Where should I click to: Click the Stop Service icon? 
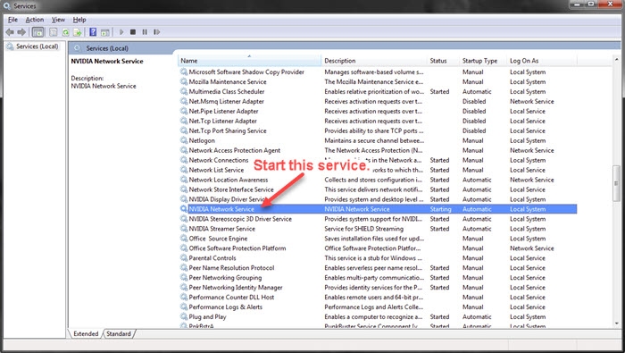click(x=133, y=32)
